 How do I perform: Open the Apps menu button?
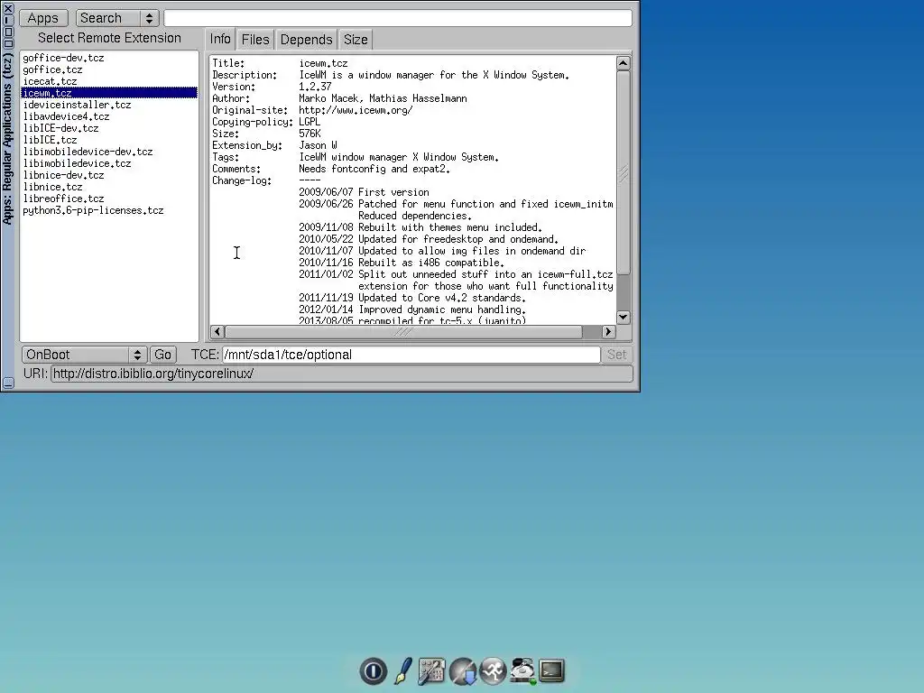pyautogui.click(x=43, y=18)
